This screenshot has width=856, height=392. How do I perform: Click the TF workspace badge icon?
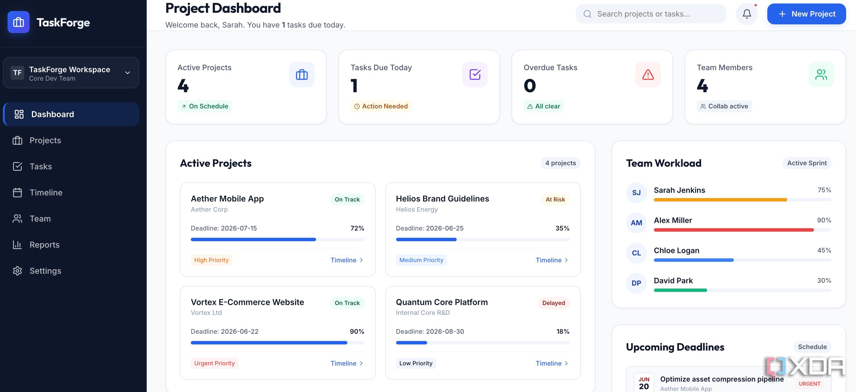pos(17,73)
